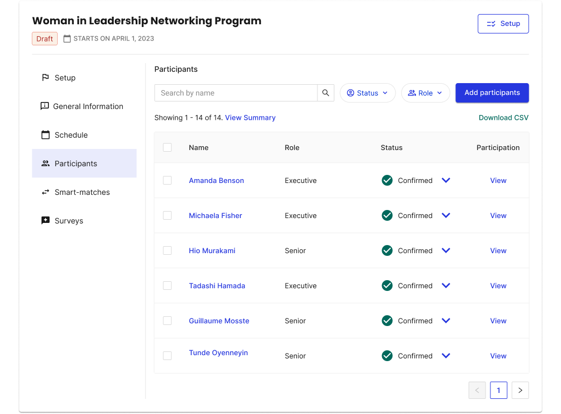This screenshot has height=414, width=561.
Task: View participation for Amanda Benson
Action: pyautogui.click(x=498, y=180)
